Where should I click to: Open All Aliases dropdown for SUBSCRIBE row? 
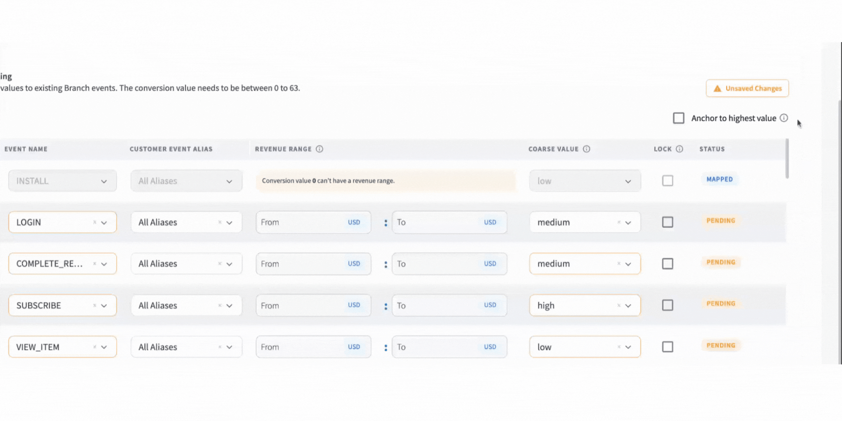[229, 306]
